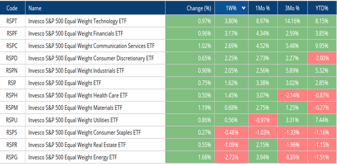This screenshot has width=337, height=164.
Task: Sort by 3Mo % column header
Action: (x=292, y=8)
